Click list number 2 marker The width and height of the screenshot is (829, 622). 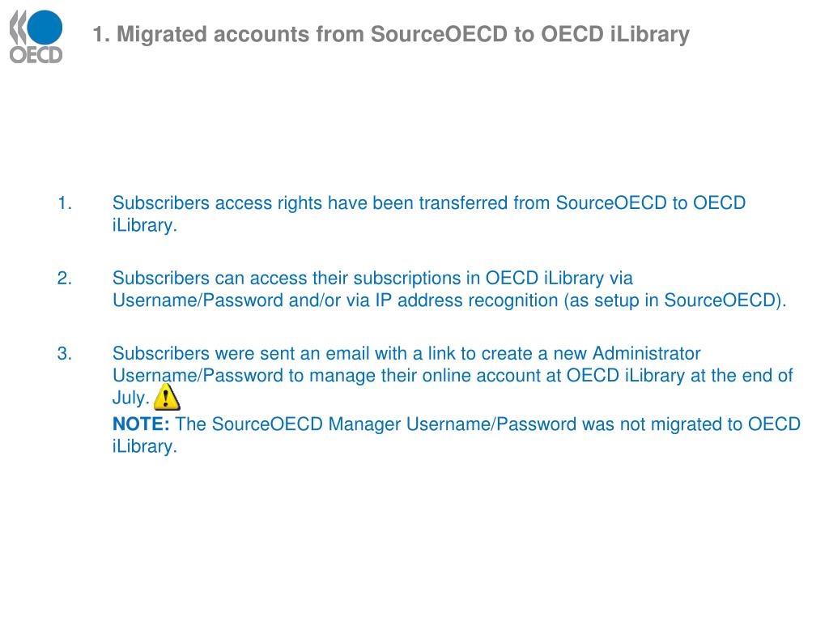65,278
